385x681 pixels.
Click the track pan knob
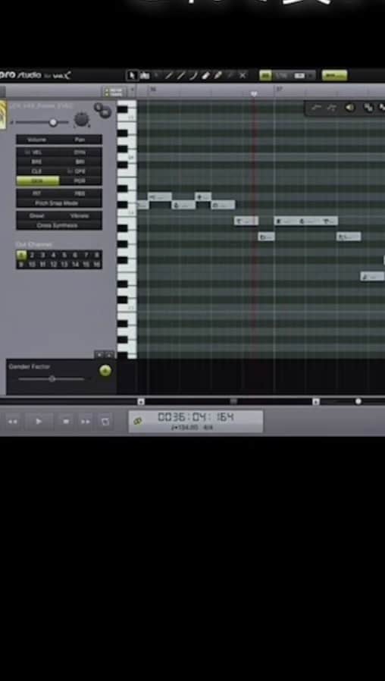(81, 119)
